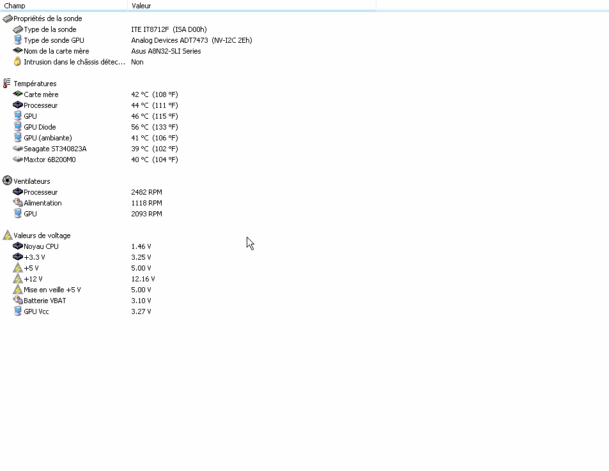Click the 3.27 V GPU Vcc value

141,312
